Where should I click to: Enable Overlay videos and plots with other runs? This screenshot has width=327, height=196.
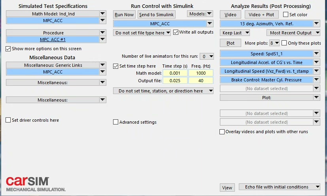(x=222, y=132)
